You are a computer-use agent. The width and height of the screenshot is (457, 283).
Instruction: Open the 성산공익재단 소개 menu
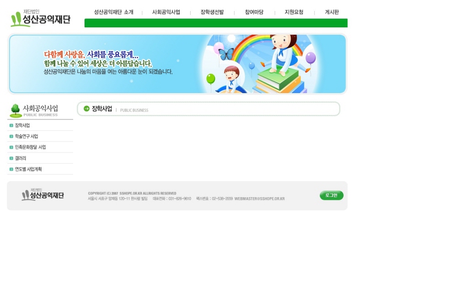(114, 12)
